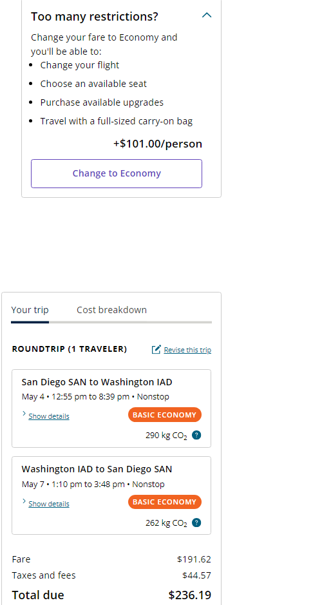Expand Show details for Washington to San Diego
This screenshot has height=605, width=322.
coord(49,504)
